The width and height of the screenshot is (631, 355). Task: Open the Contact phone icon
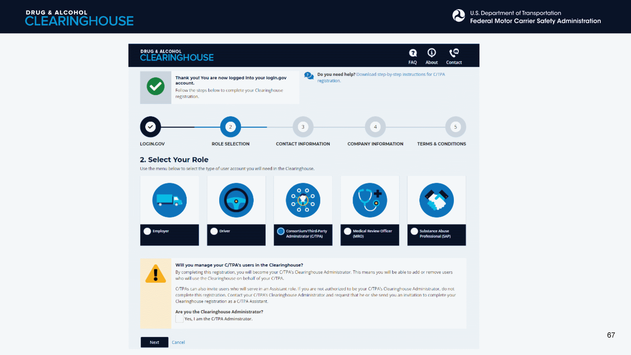tap(454, 53)
